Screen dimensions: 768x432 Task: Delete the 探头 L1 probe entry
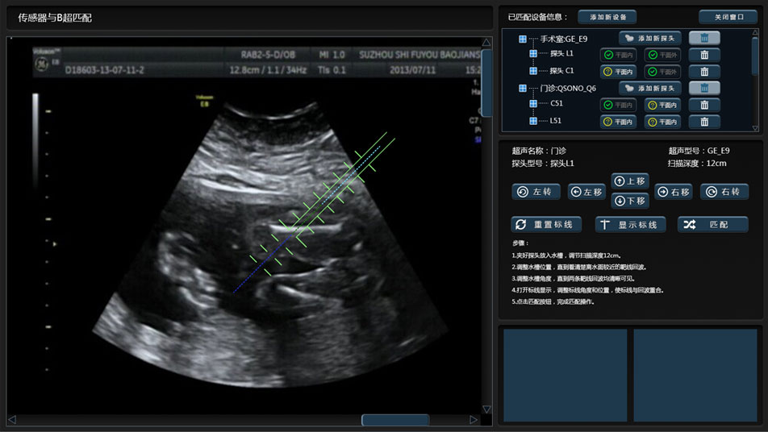tap(704, 55)
